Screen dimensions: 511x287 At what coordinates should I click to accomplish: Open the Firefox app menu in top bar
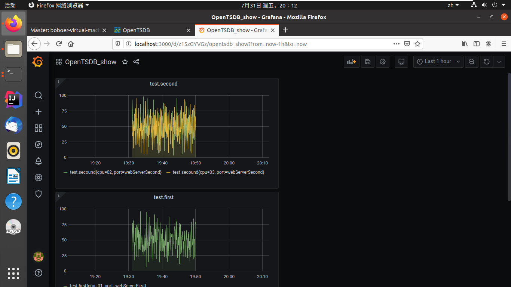click(x=59, y=5)
